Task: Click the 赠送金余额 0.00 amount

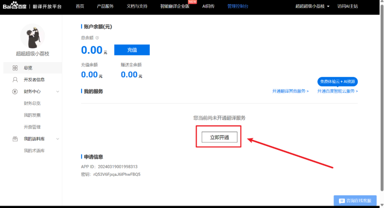Action: coord(129,75)
